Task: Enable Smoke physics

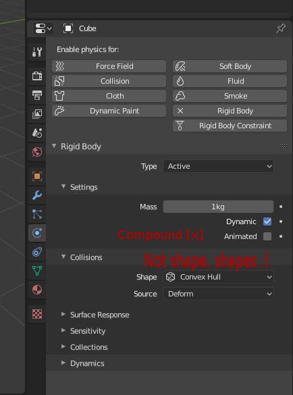Action: [x=230, y=96]
